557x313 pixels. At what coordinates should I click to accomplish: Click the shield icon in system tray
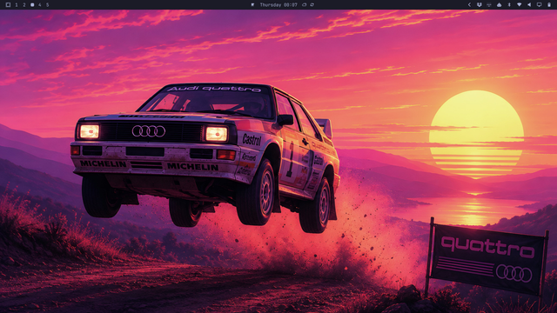click(480, 5)
